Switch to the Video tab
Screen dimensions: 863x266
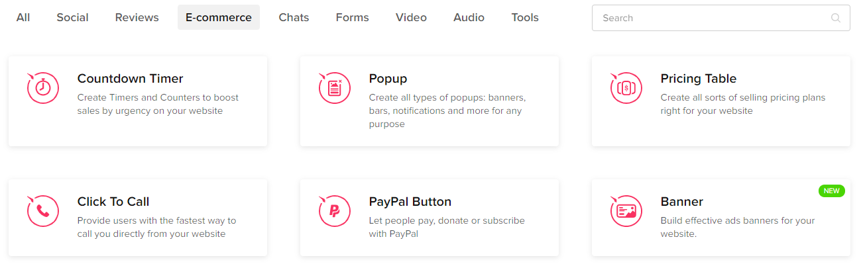(x=411, y=17)
